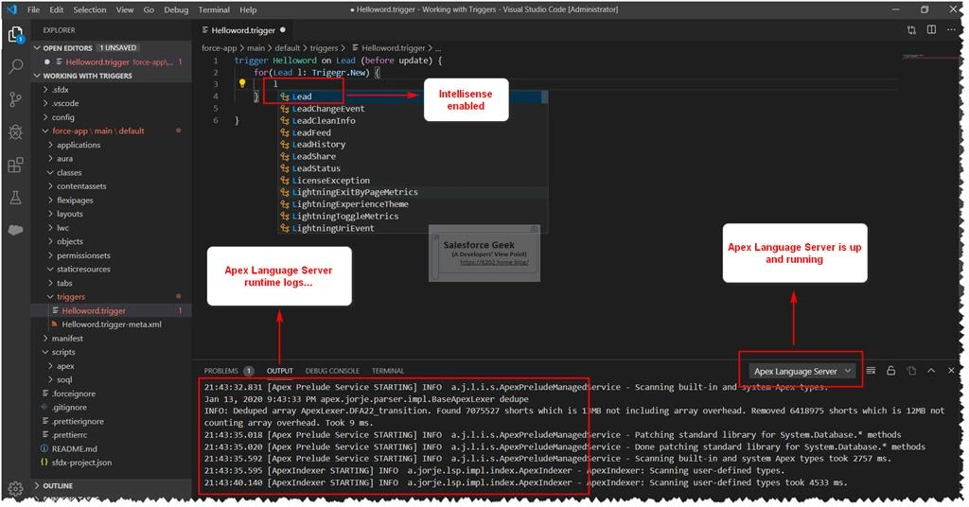
Task: Click the suggestion list scrollbar
Action: (x=544, y=97)
